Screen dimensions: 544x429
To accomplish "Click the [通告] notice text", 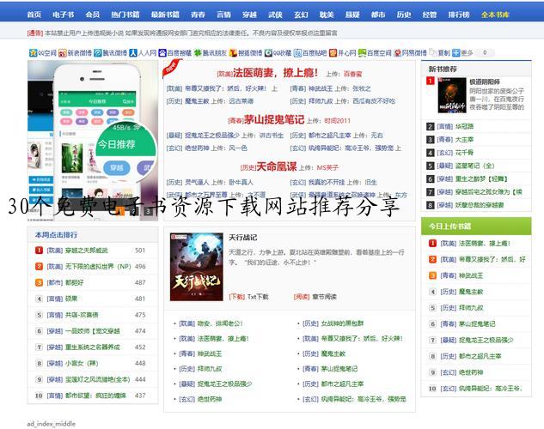I will click(35, 33).
